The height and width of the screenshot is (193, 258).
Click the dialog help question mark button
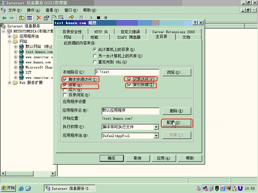[x=195, y=23]
